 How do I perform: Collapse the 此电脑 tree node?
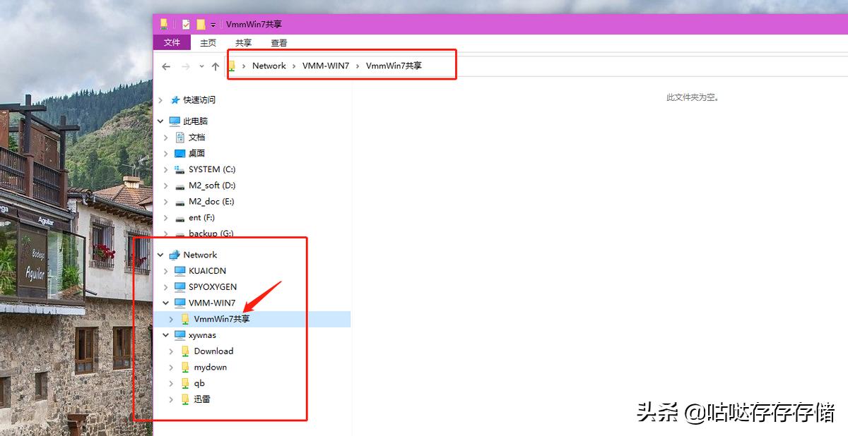click(161, 121)
